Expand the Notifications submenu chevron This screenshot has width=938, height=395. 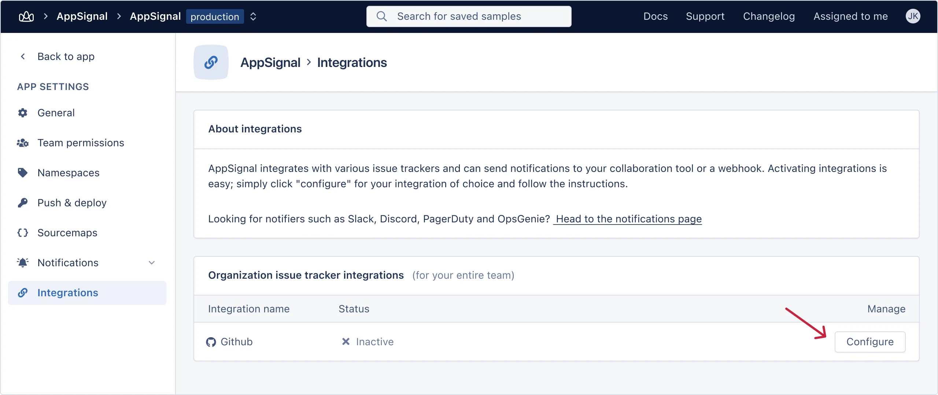coord(152,263)
